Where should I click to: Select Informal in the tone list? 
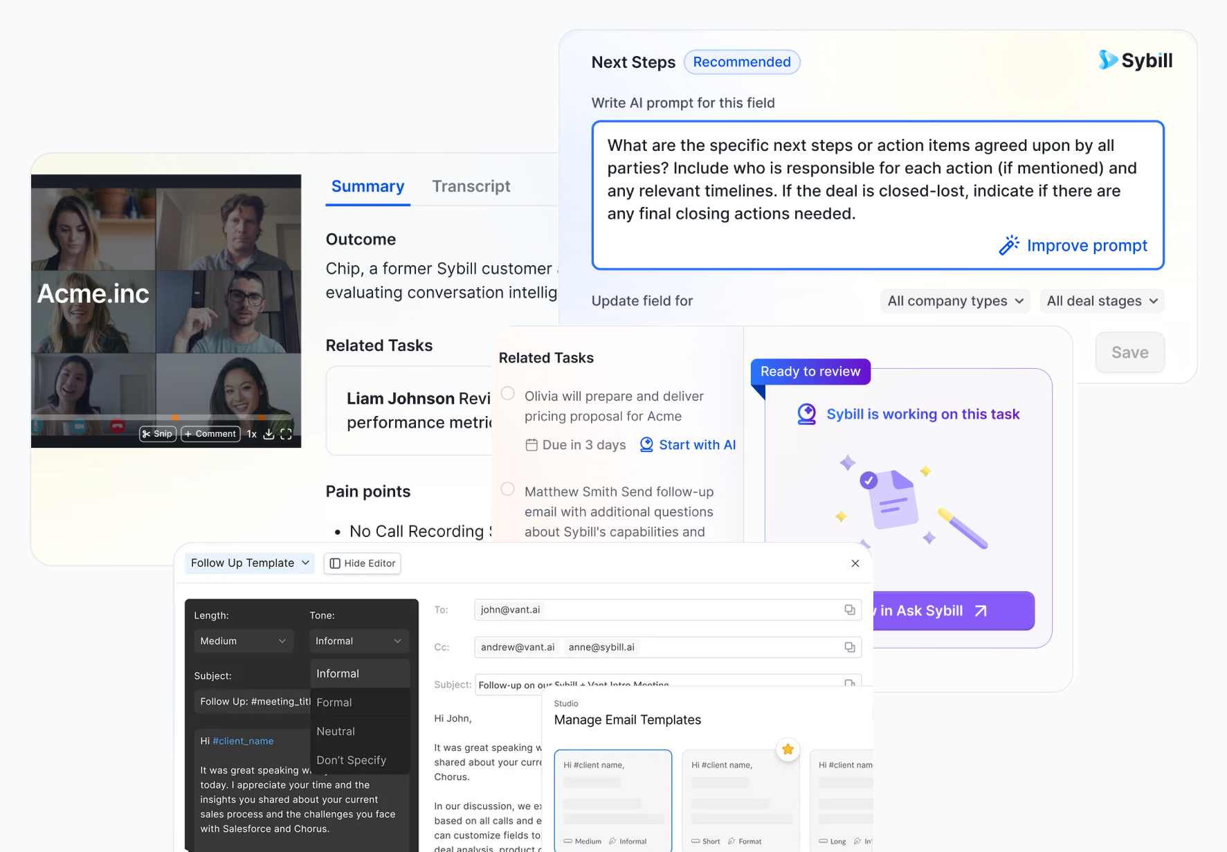coord(360,673)
